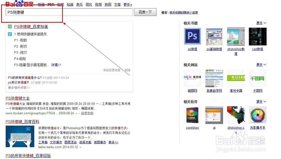Image resolution: width=281 pixels, height=159 pixels.
Task: Open PS快捷键_百度知道 result title
Action: [x=31, y=26]
